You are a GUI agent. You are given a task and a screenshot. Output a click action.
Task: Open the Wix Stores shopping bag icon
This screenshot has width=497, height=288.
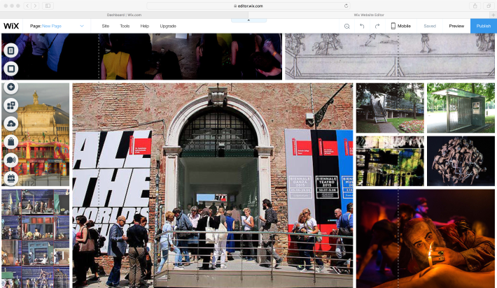[10, 142]
